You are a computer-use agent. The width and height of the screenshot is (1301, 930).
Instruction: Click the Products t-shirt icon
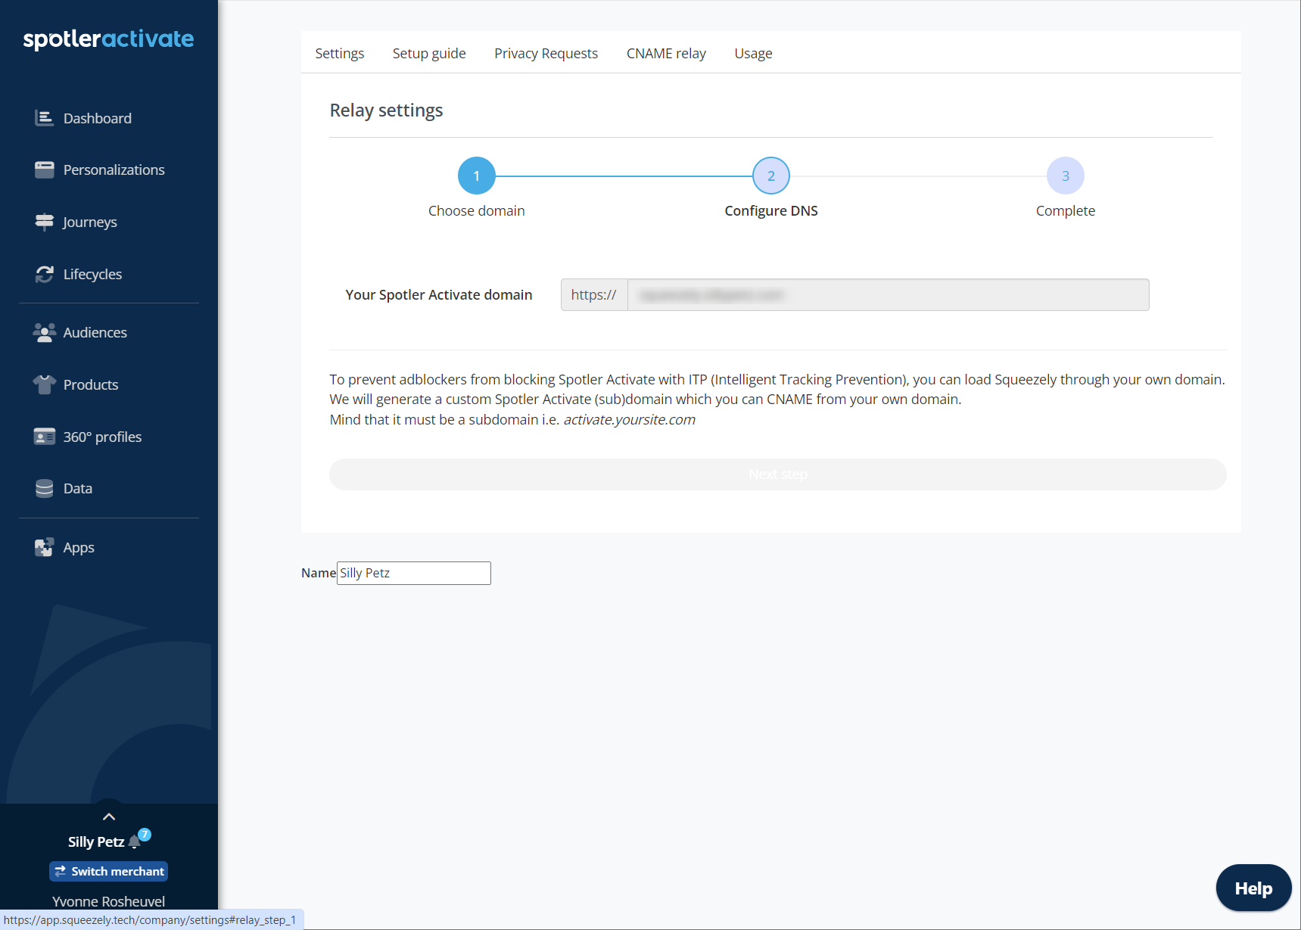[45, 384]
